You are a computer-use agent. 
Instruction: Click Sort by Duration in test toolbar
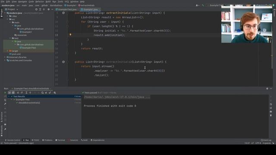22,93
